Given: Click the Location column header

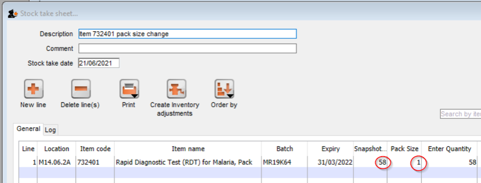Looking at the screenshot, I should (x=57, y=149).
